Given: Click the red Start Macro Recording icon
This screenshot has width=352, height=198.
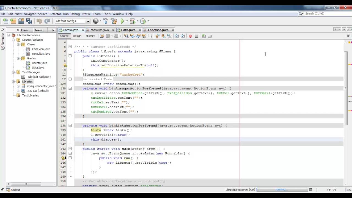Looking at the screenshot, I should pos(190,36).
